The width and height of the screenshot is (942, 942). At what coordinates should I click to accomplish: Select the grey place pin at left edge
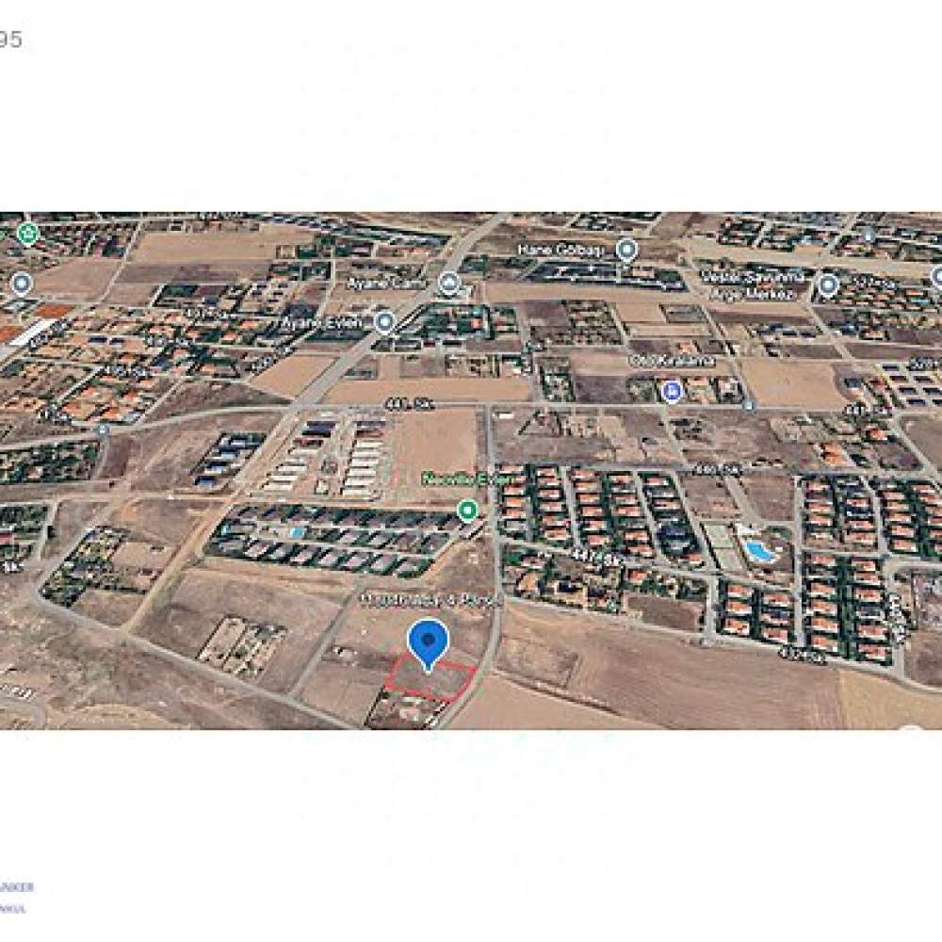(22, 283)
